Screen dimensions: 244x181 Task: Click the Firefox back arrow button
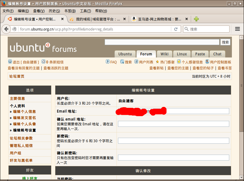pyautogui.click(x=6, y=29)
